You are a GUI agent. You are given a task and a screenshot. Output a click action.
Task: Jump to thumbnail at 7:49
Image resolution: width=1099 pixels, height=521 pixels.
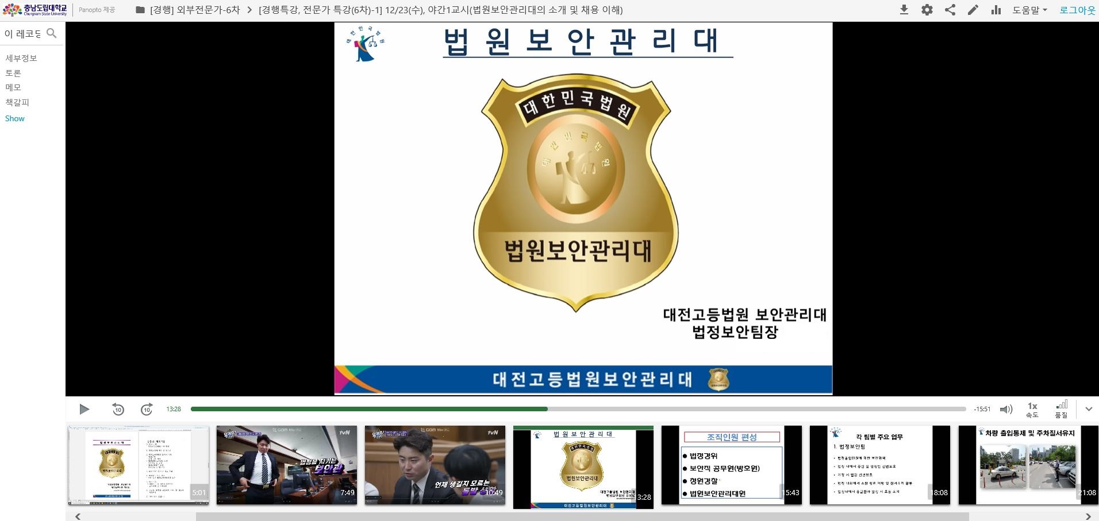pos(287,465)
